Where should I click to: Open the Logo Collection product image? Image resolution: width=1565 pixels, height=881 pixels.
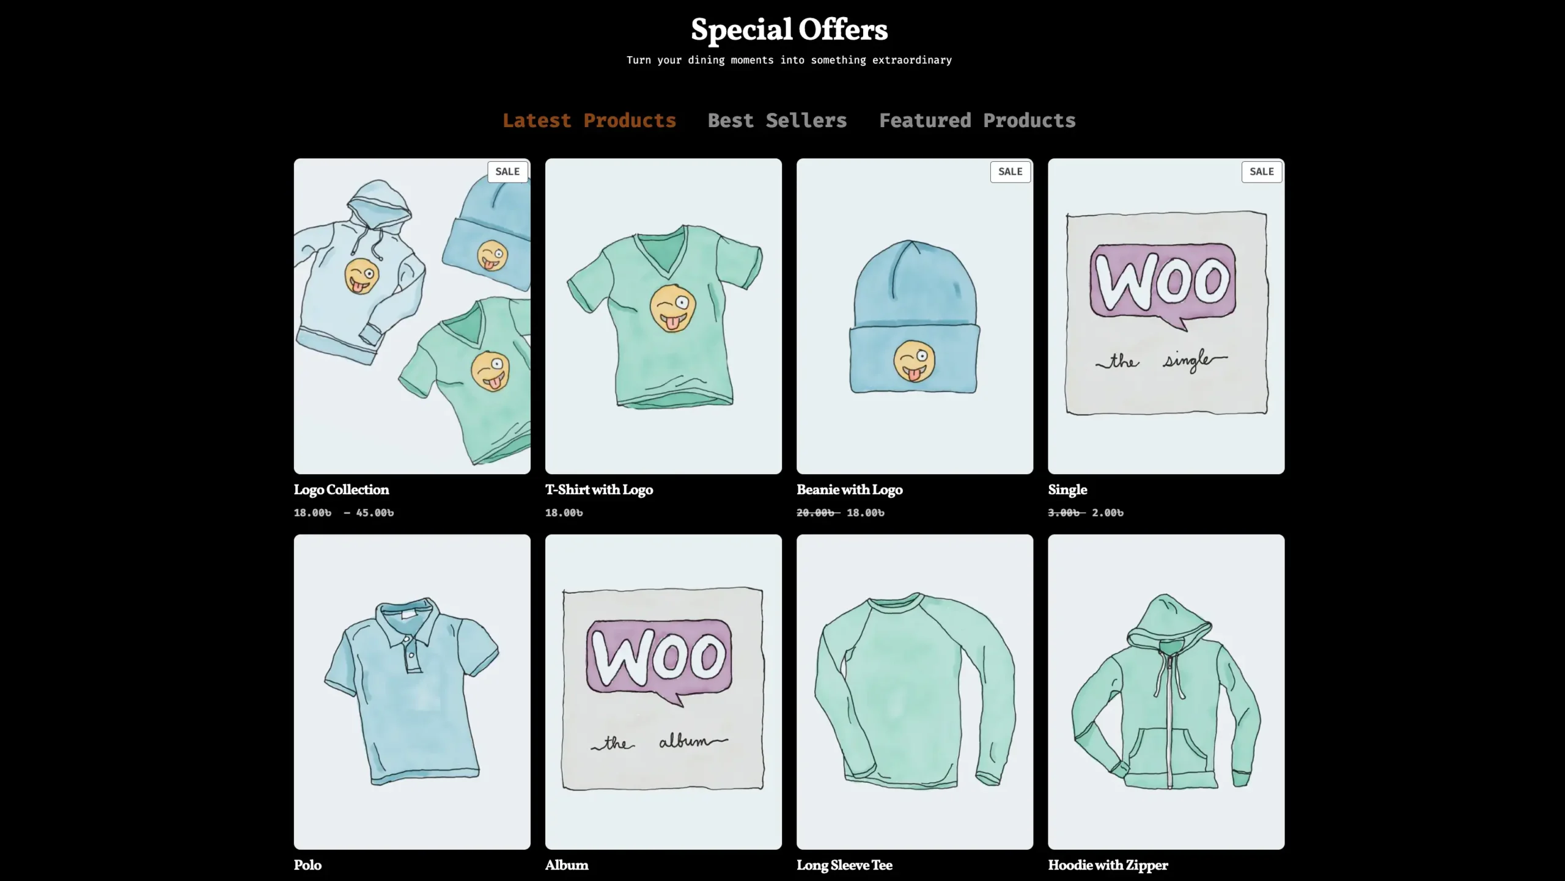click(x=412, y=316)
